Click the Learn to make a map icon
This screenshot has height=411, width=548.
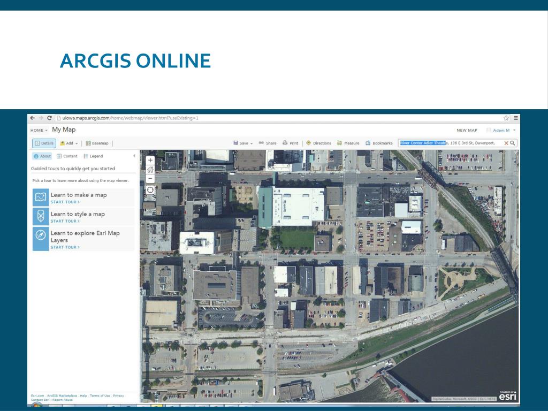(x=41, y=197)
